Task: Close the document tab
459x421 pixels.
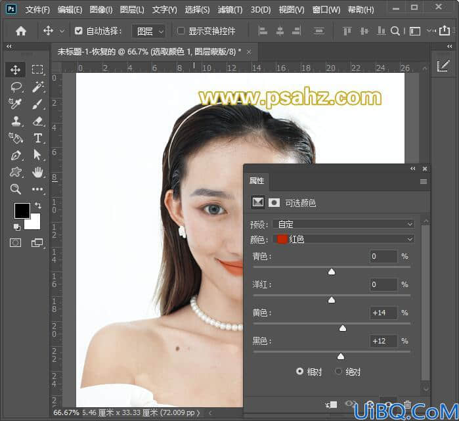Action: (x=249, y=53)
